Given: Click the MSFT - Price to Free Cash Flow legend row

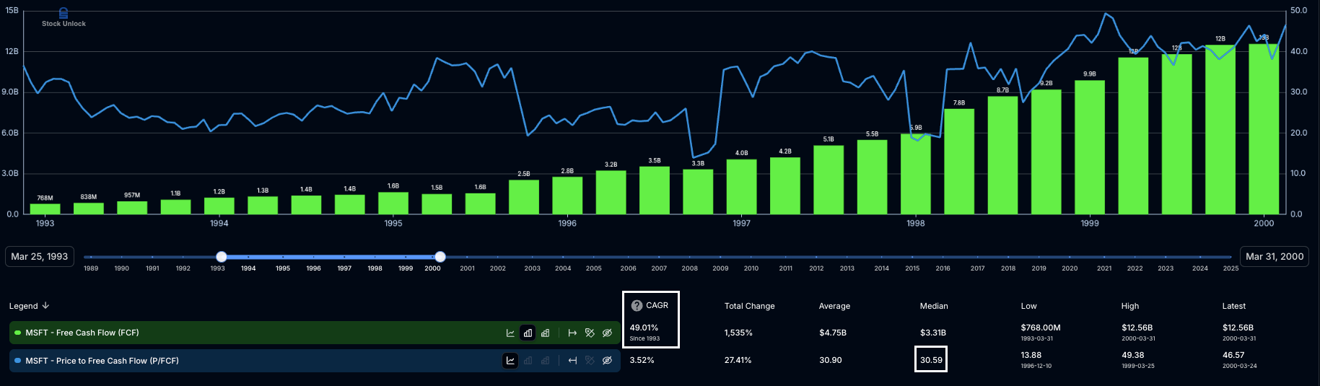Looking at the screenshot, I should 315,360.
